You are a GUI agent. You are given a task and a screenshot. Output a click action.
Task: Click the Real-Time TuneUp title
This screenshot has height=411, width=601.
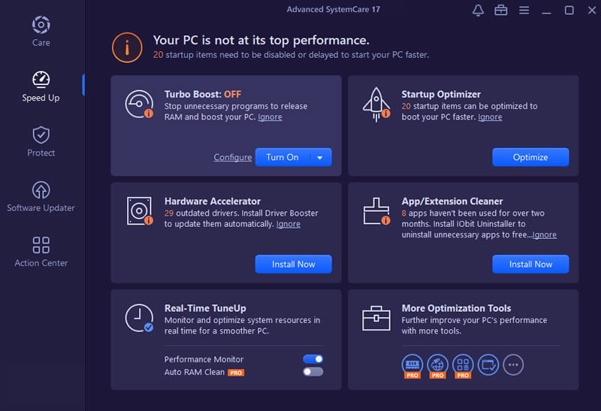pos(205,308)
